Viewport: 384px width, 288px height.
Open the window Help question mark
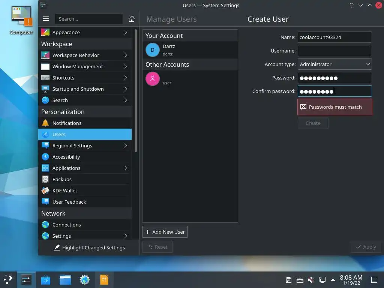pos(352,5)
